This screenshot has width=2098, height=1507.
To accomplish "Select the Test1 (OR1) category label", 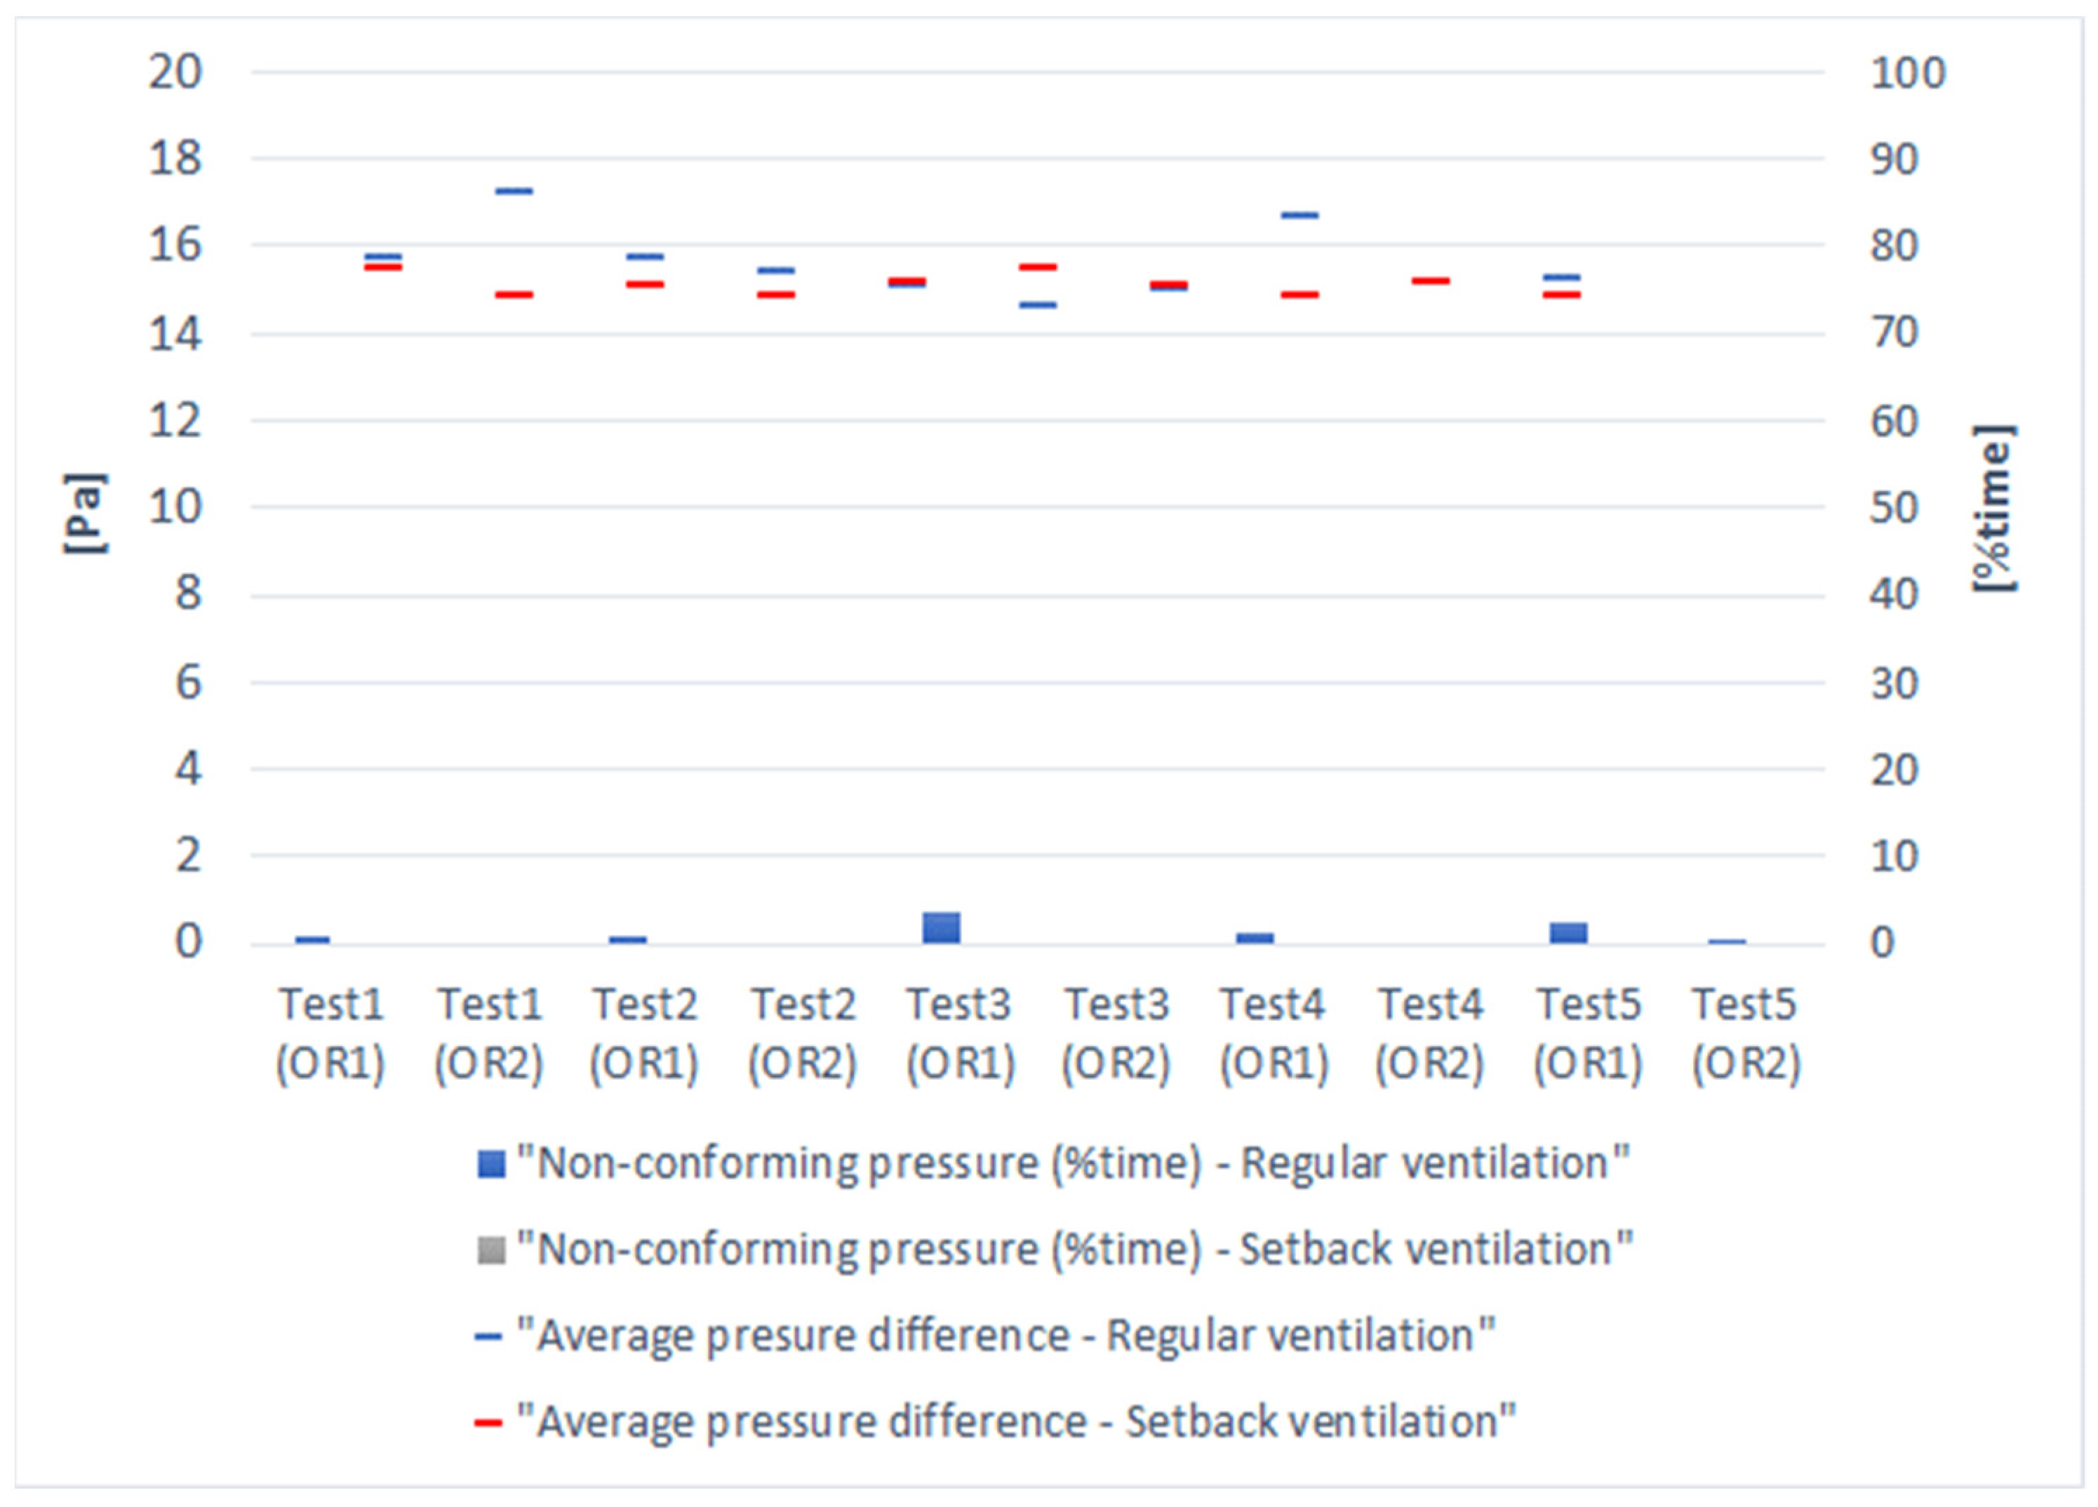I will click(331, 1034).
